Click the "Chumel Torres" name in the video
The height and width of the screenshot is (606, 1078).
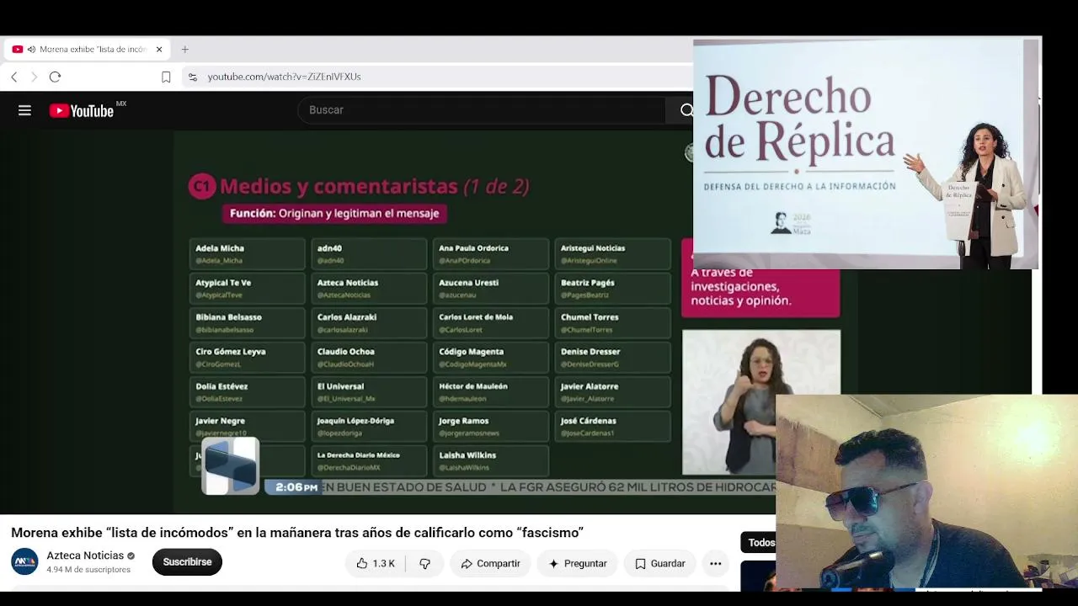click(590, 317)
